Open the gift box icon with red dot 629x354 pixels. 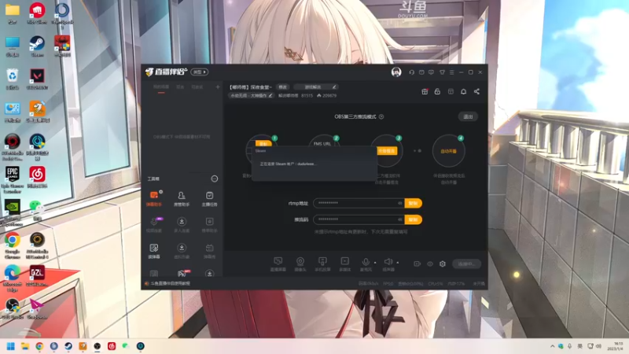point(425,91)
